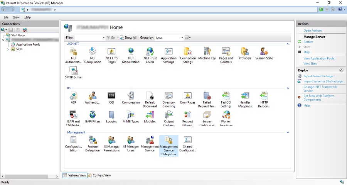Open the File menu
The width and height of the screenshot is (347, 185).
point(6,17)
